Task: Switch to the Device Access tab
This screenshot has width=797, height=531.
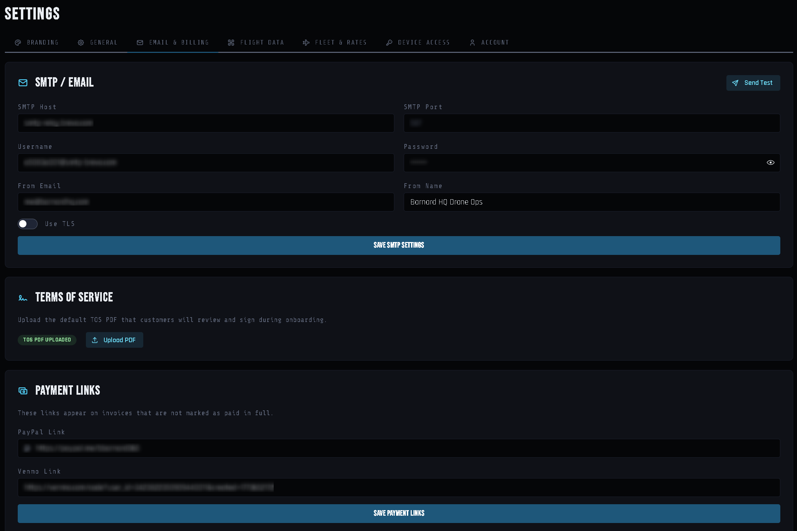Action: click(418, 42)
